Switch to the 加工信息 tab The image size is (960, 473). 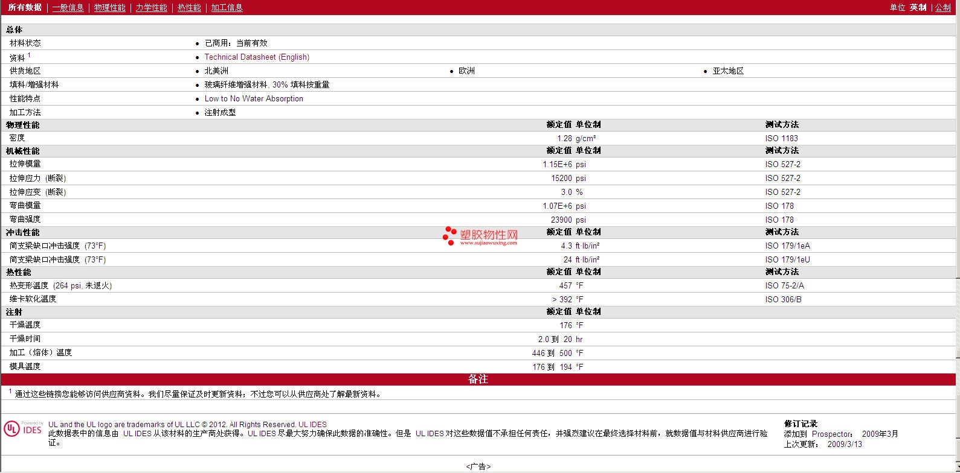(x=227, y=7)
